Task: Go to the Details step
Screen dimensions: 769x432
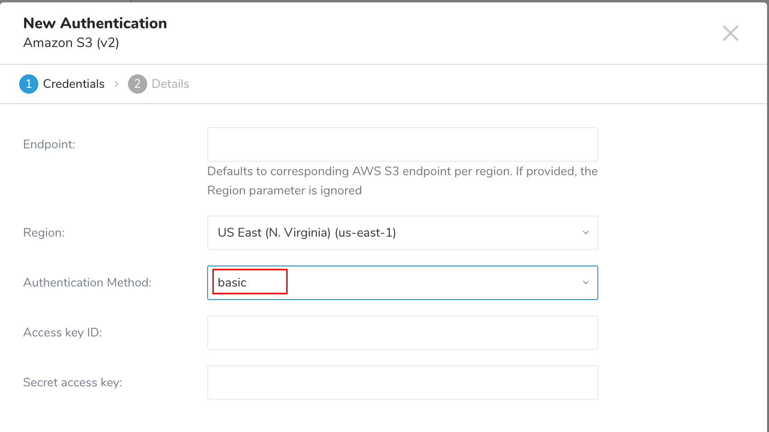Action: [x=170, y=84]
